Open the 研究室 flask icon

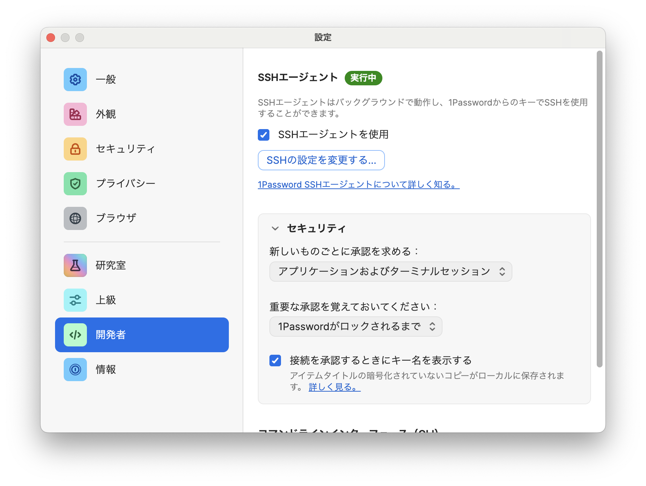[75, 265]
